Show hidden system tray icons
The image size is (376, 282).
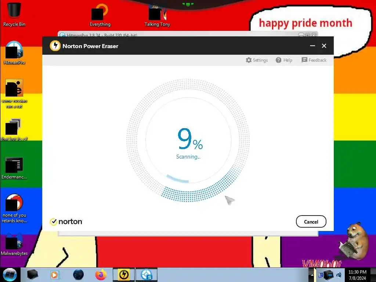(x=312, y=275)
